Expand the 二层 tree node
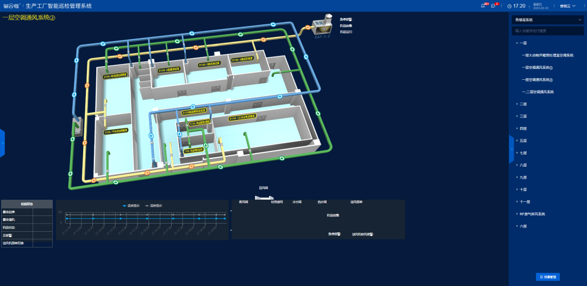 [x=517, y=104]
